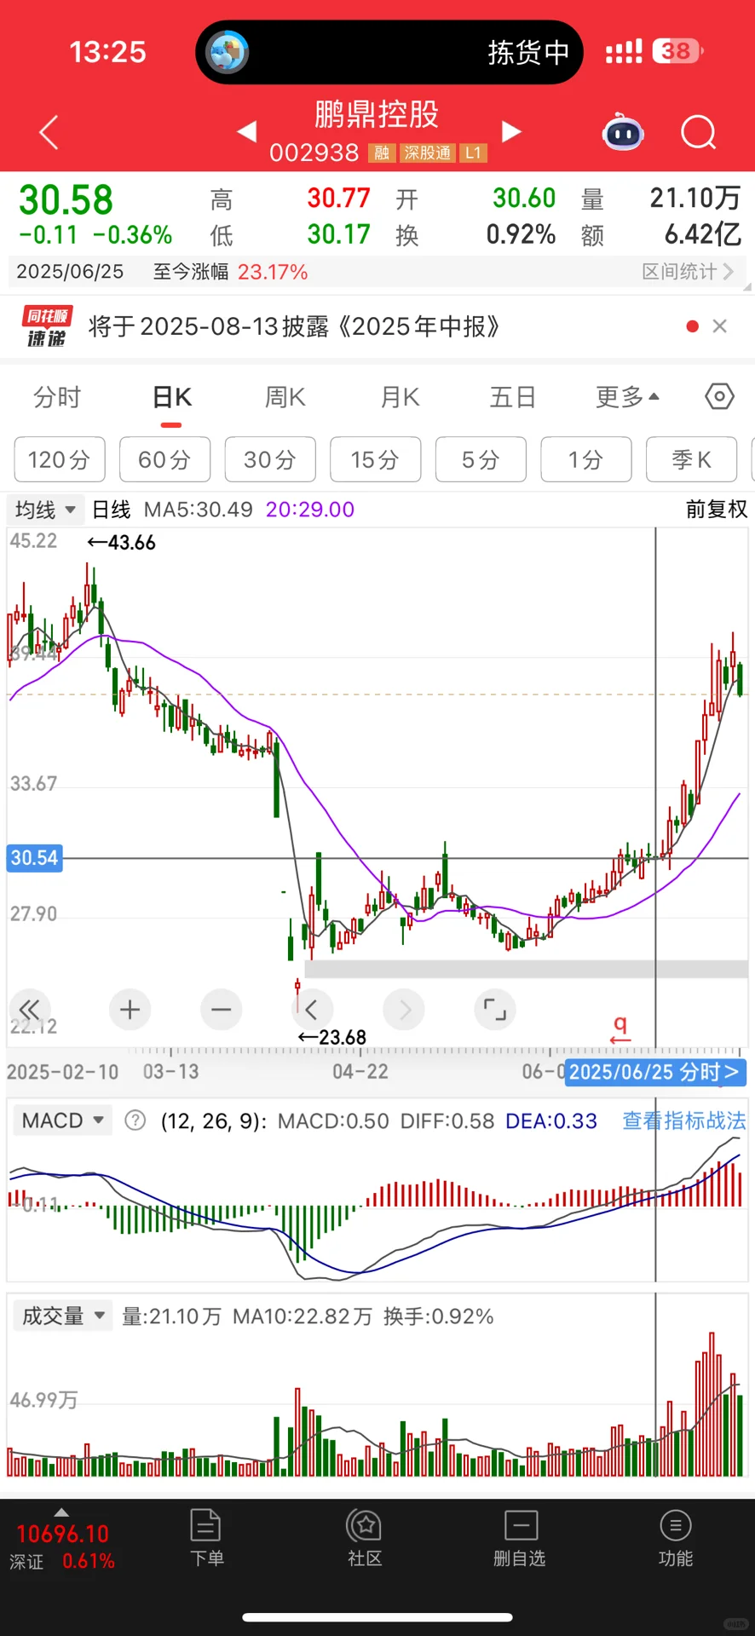This screenshot has height=1636, width=755.
Task: Change 前复权 adjustment mode
Action: (x=717, y=510)
